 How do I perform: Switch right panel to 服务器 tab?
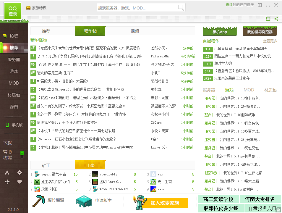coord(209,90)
